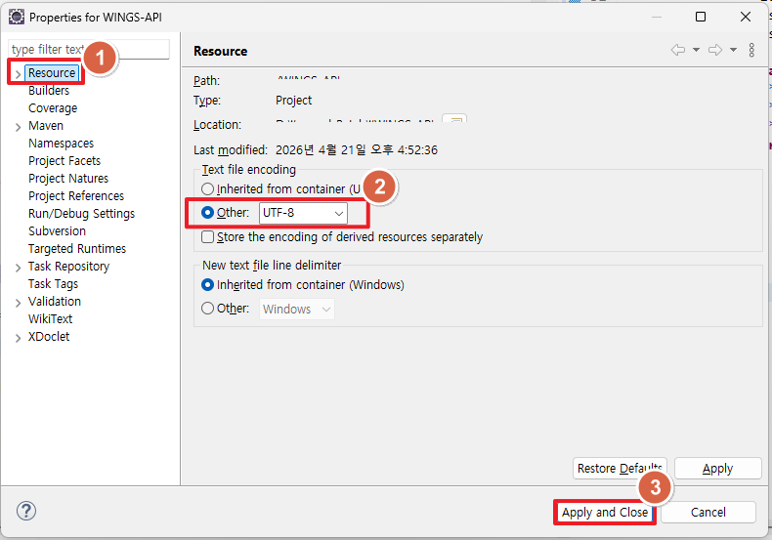Click the forward navigation arrow icon

tap(715, 51)
